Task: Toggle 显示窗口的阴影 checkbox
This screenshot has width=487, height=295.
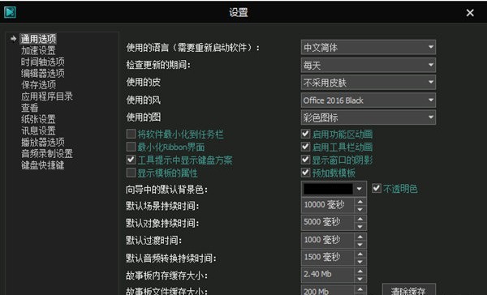Action: click(306, 160)
